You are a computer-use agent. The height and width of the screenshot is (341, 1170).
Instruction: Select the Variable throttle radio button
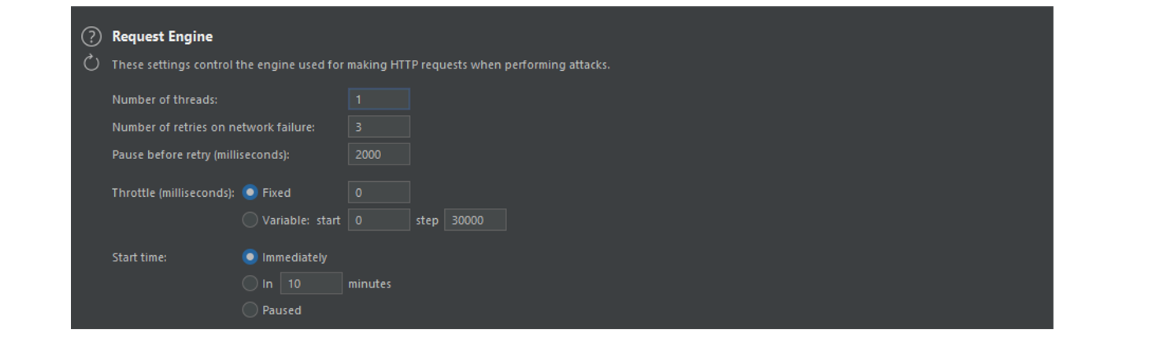pyautogui.click(x=250, y=221)
